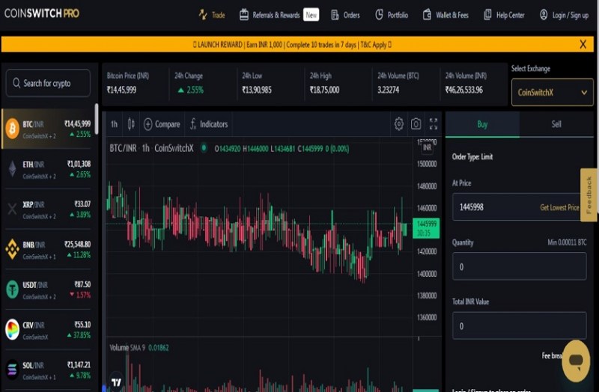Open the 1h timeframe selector
This screenshot has width=599, height=392.
tap(114, 124)
